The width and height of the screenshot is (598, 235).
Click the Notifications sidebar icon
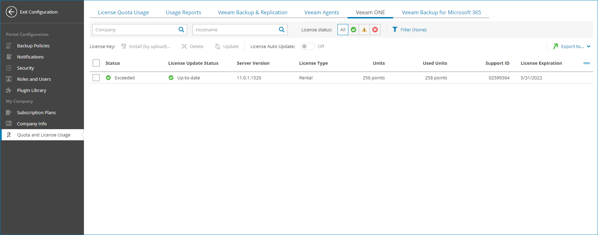[9, 57]
